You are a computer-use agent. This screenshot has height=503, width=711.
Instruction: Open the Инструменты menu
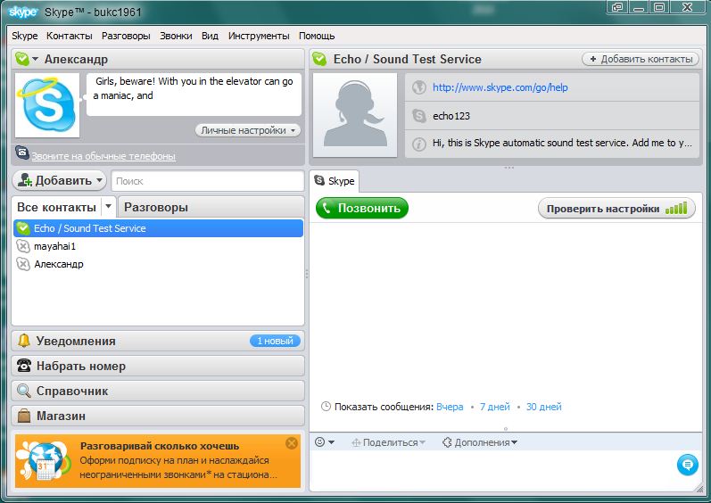pos(259,37)
